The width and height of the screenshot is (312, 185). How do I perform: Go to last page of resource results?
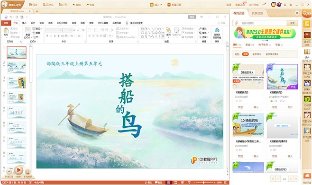coord(296,179)
